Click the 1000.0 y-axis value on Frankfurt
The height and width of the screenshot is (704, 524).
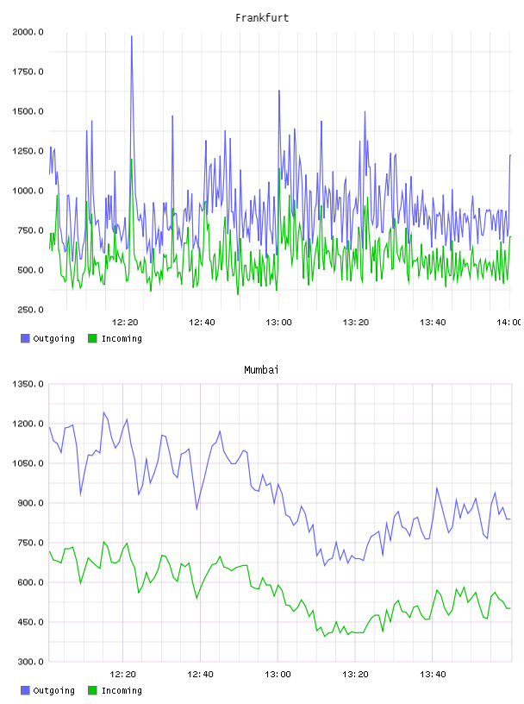point(28,191)
